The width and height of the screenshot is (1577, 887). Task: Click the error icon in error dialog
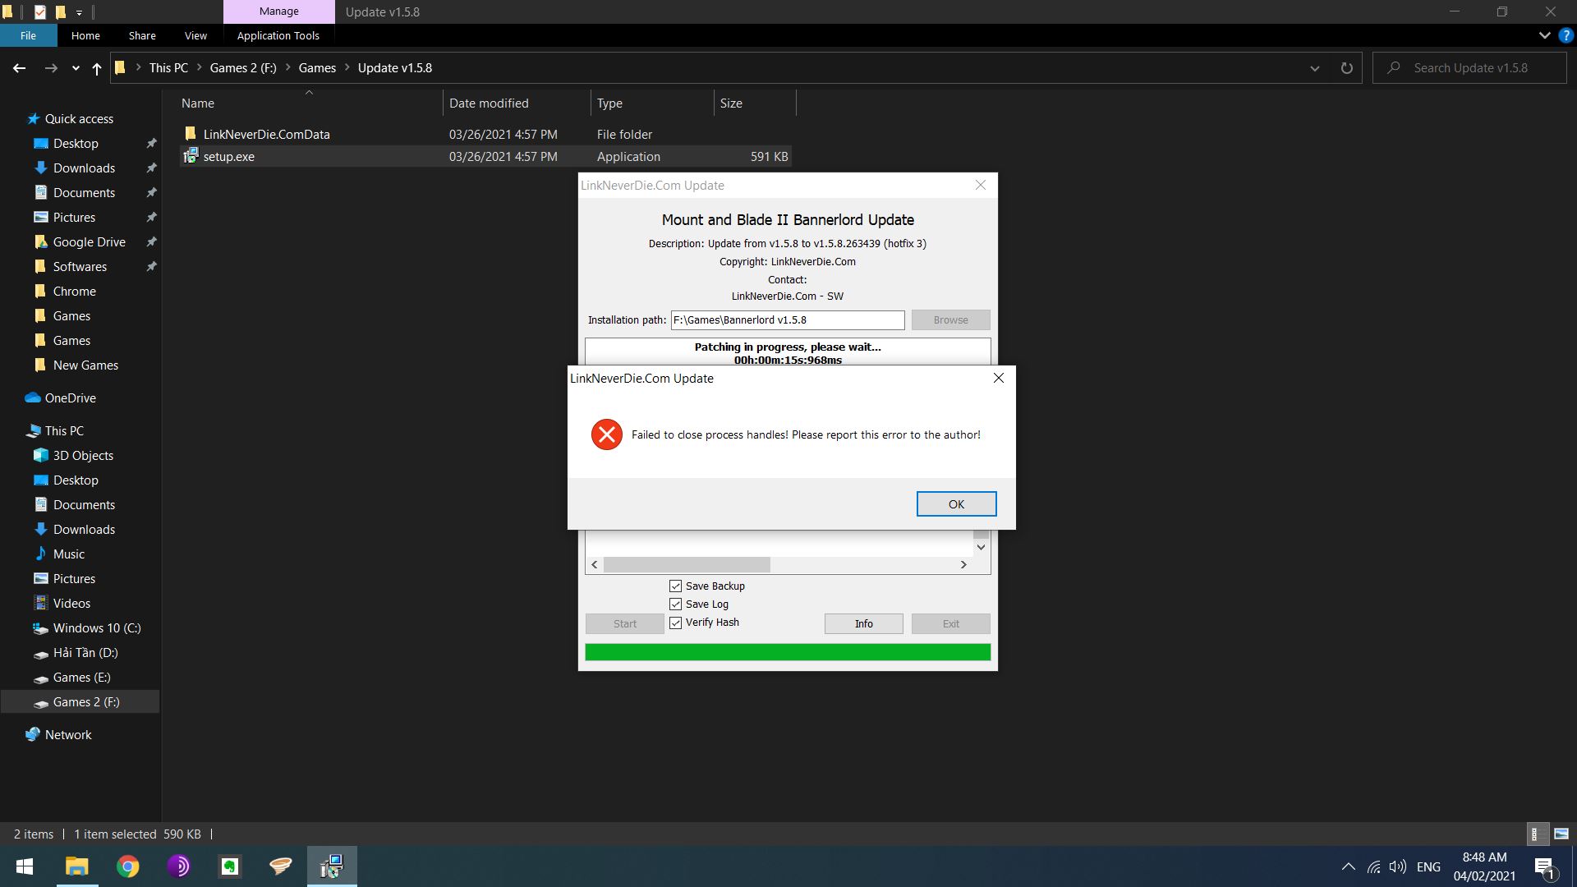tap(605, 434)
